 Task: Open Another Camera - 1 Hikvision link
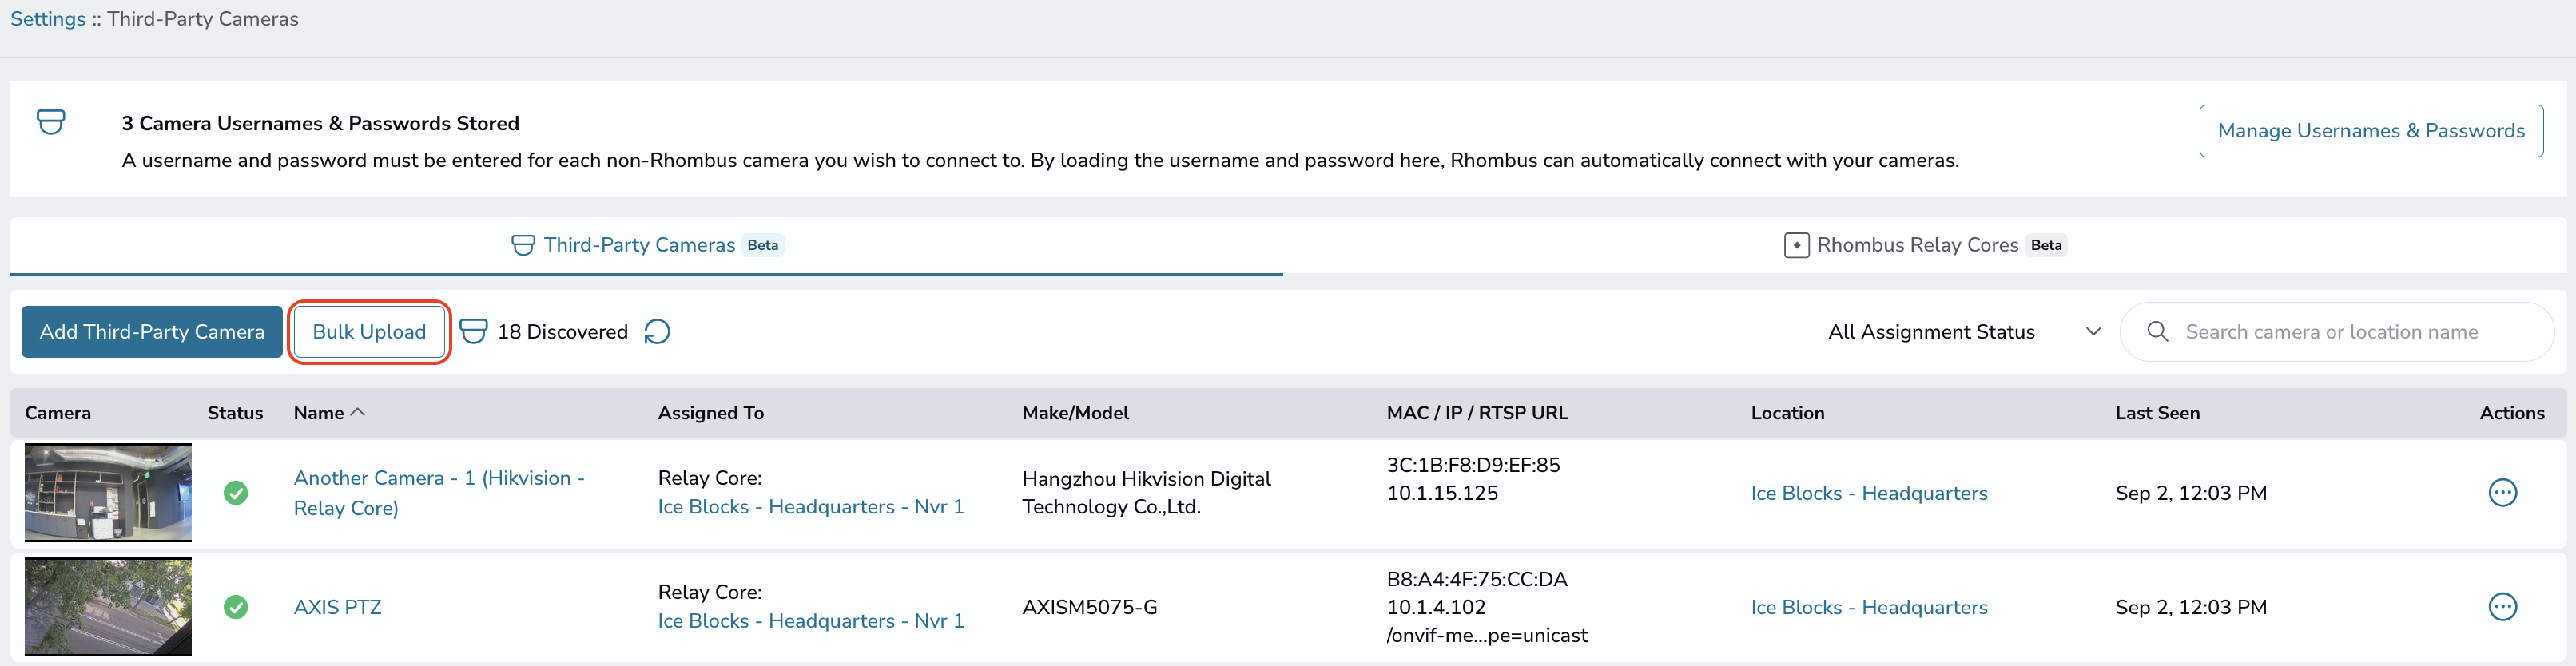click(439, 493)
